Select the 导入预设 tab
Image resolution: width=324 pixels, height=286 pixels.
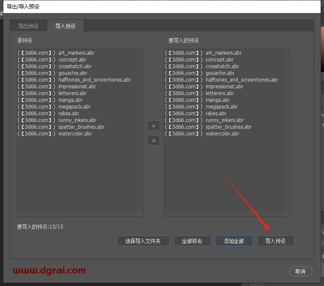[x=65, y=26]
